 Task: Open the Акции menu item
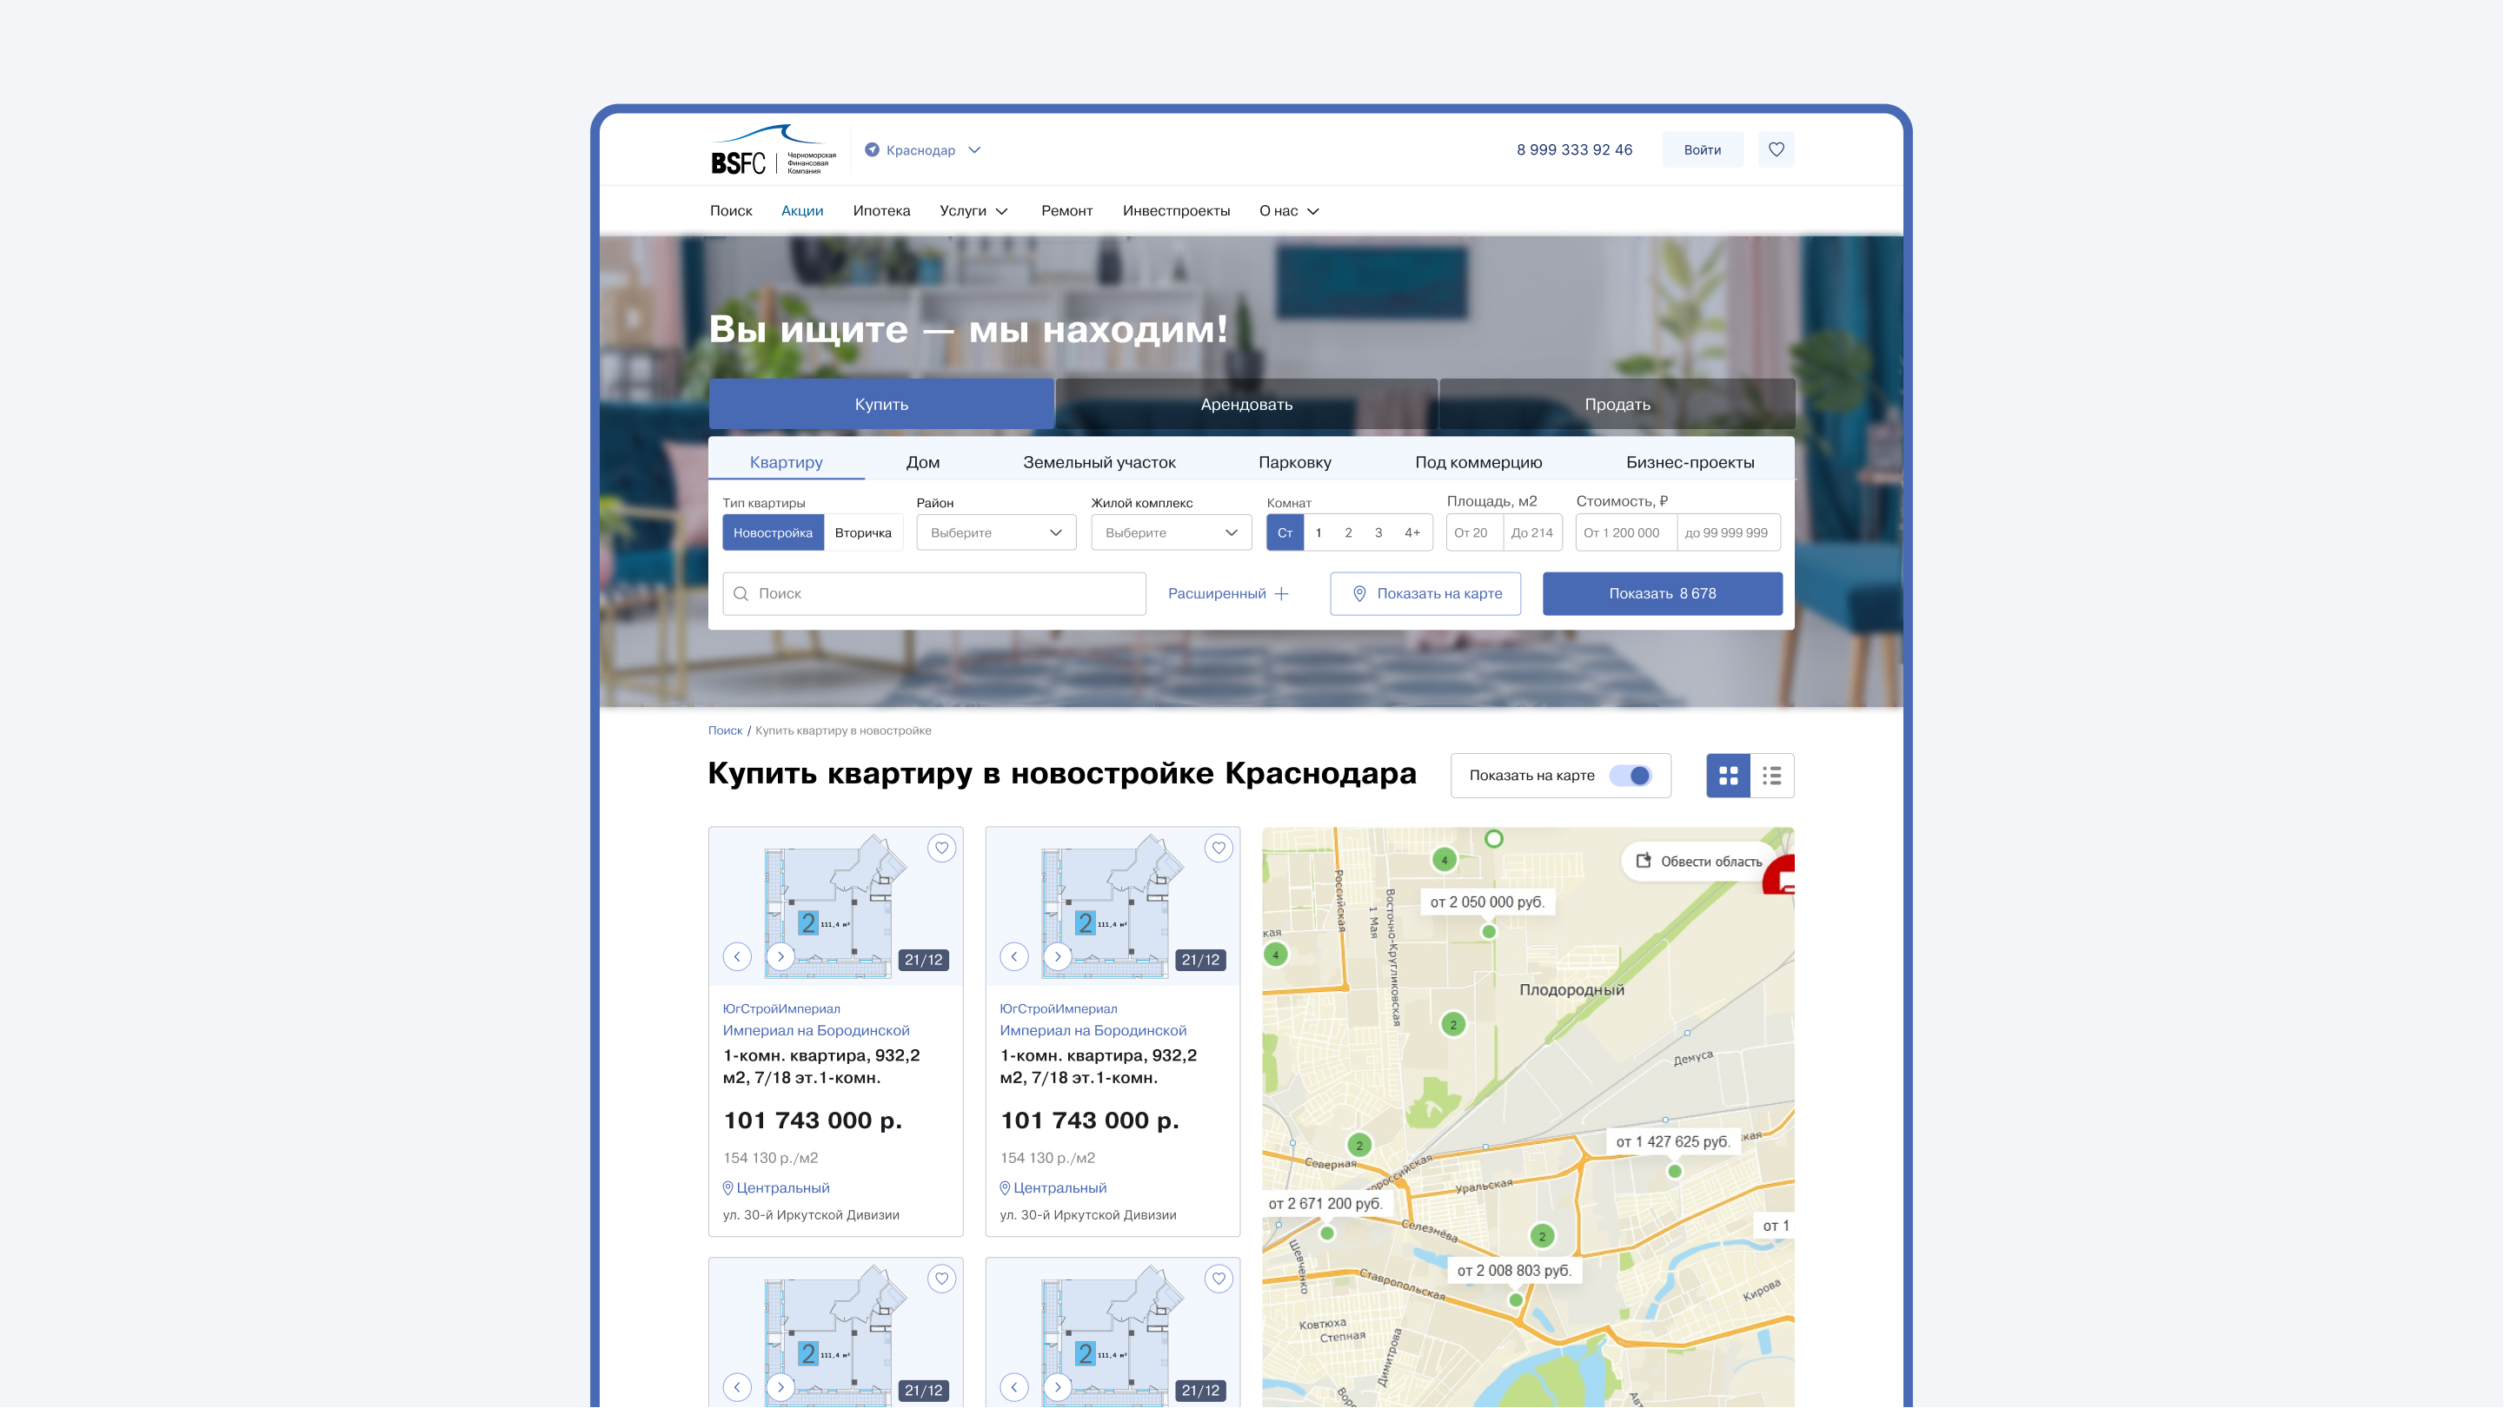pos(802,211)
